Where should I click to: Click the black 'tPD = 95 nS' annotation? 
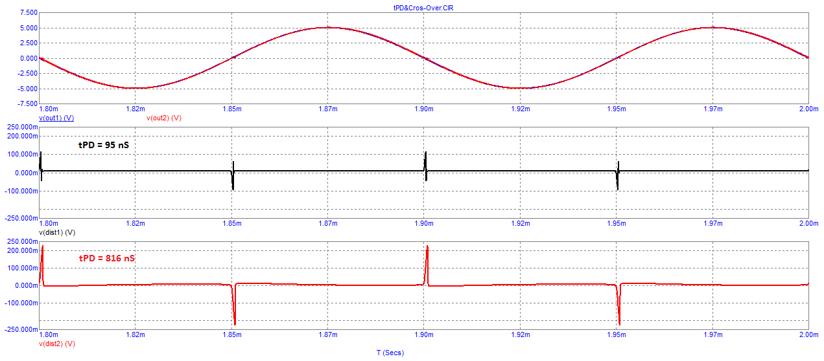(103, 146)
